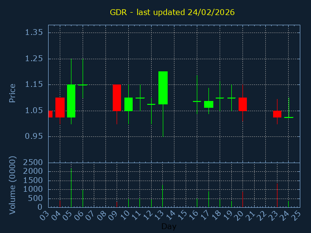Screen dimensions: 311x233
Task: Click the red candlestick on day 23
Action: [277, 114]
